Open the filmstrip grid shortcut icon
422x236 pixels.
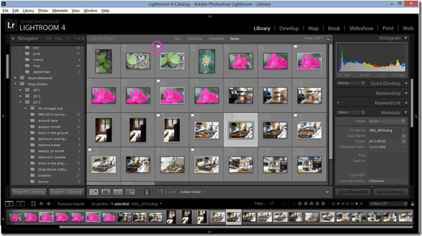pos(33,204)
